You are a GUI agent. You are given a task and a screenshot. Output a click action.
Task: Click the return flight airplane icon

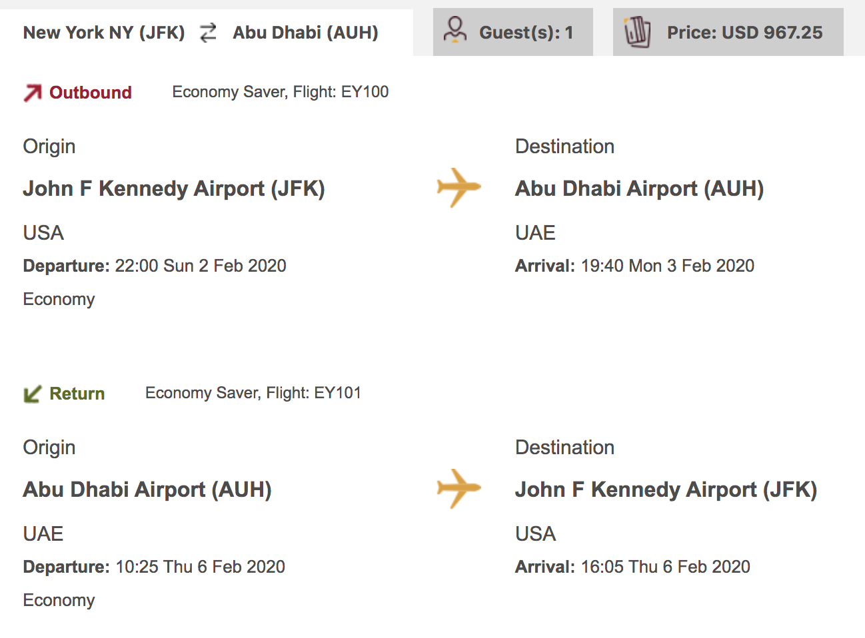458,489
